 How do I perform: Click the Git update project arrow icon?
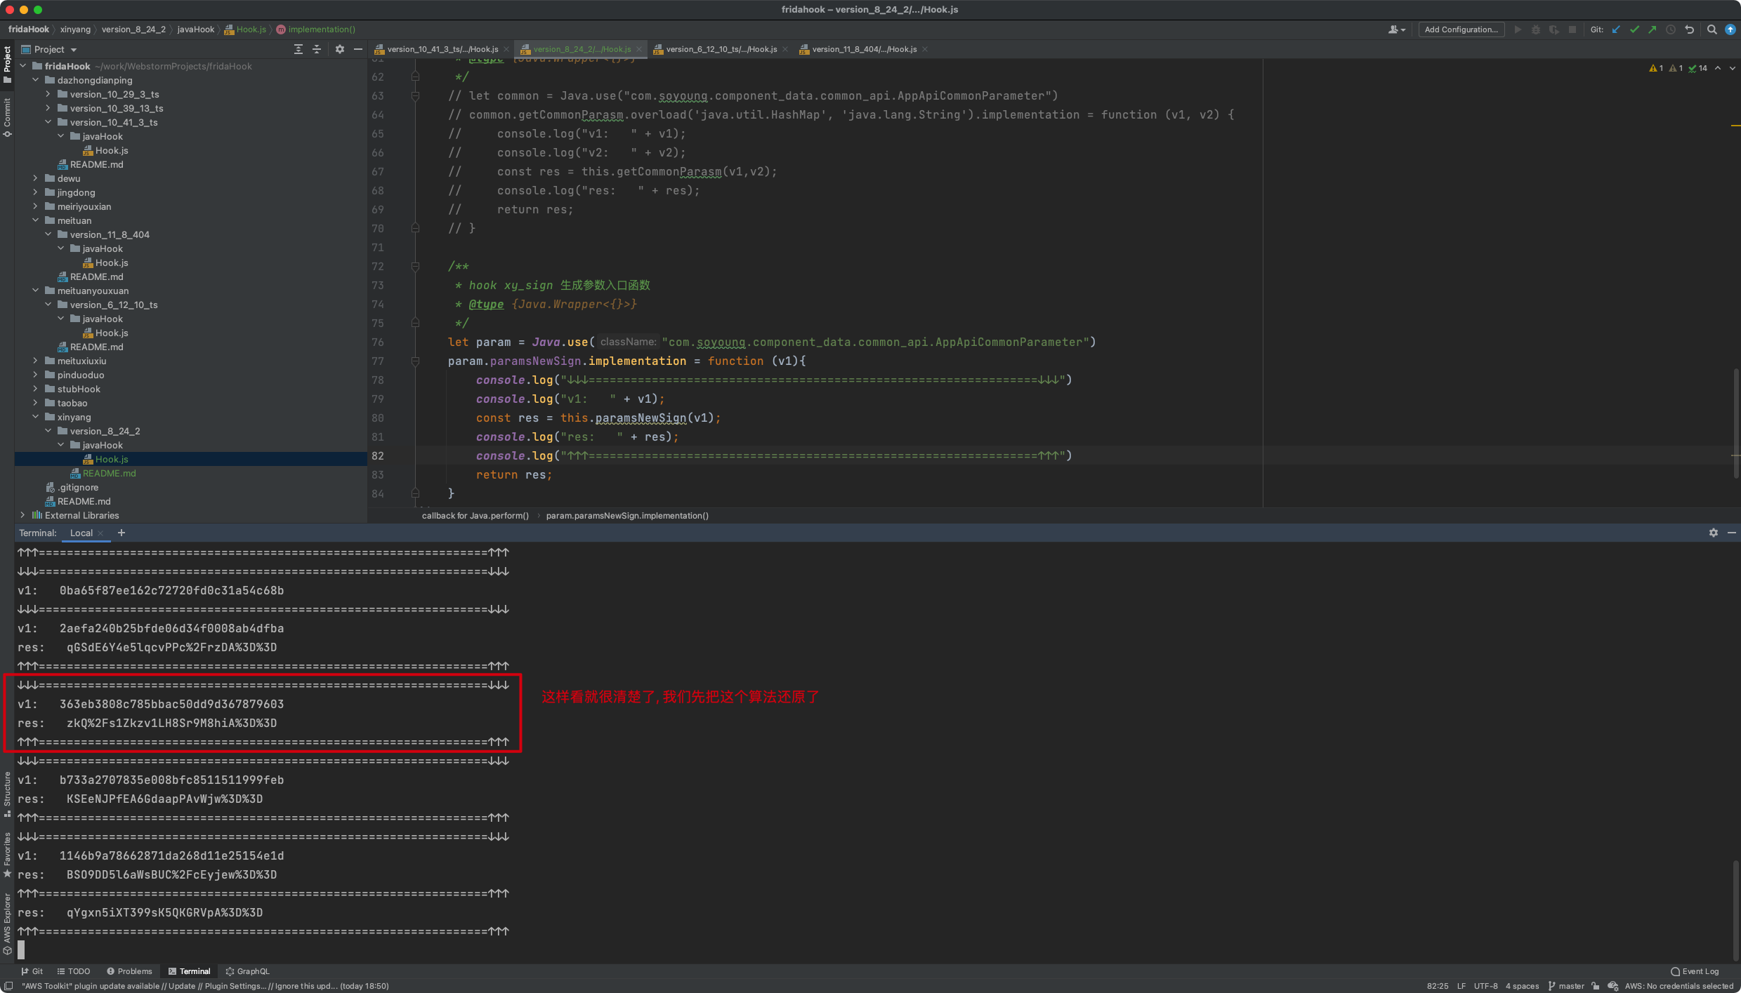tap(1616, 29)
